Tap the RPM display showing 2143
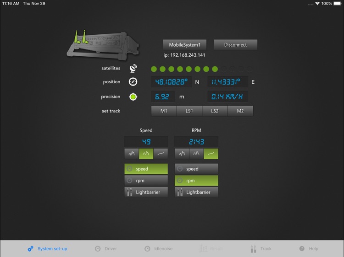Screen dimensions: 344x257 (x=196, y=142)
